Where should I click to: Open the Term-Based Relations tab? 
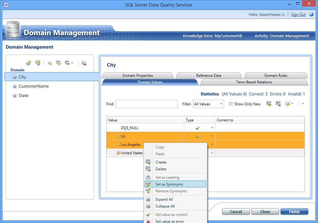254,82
